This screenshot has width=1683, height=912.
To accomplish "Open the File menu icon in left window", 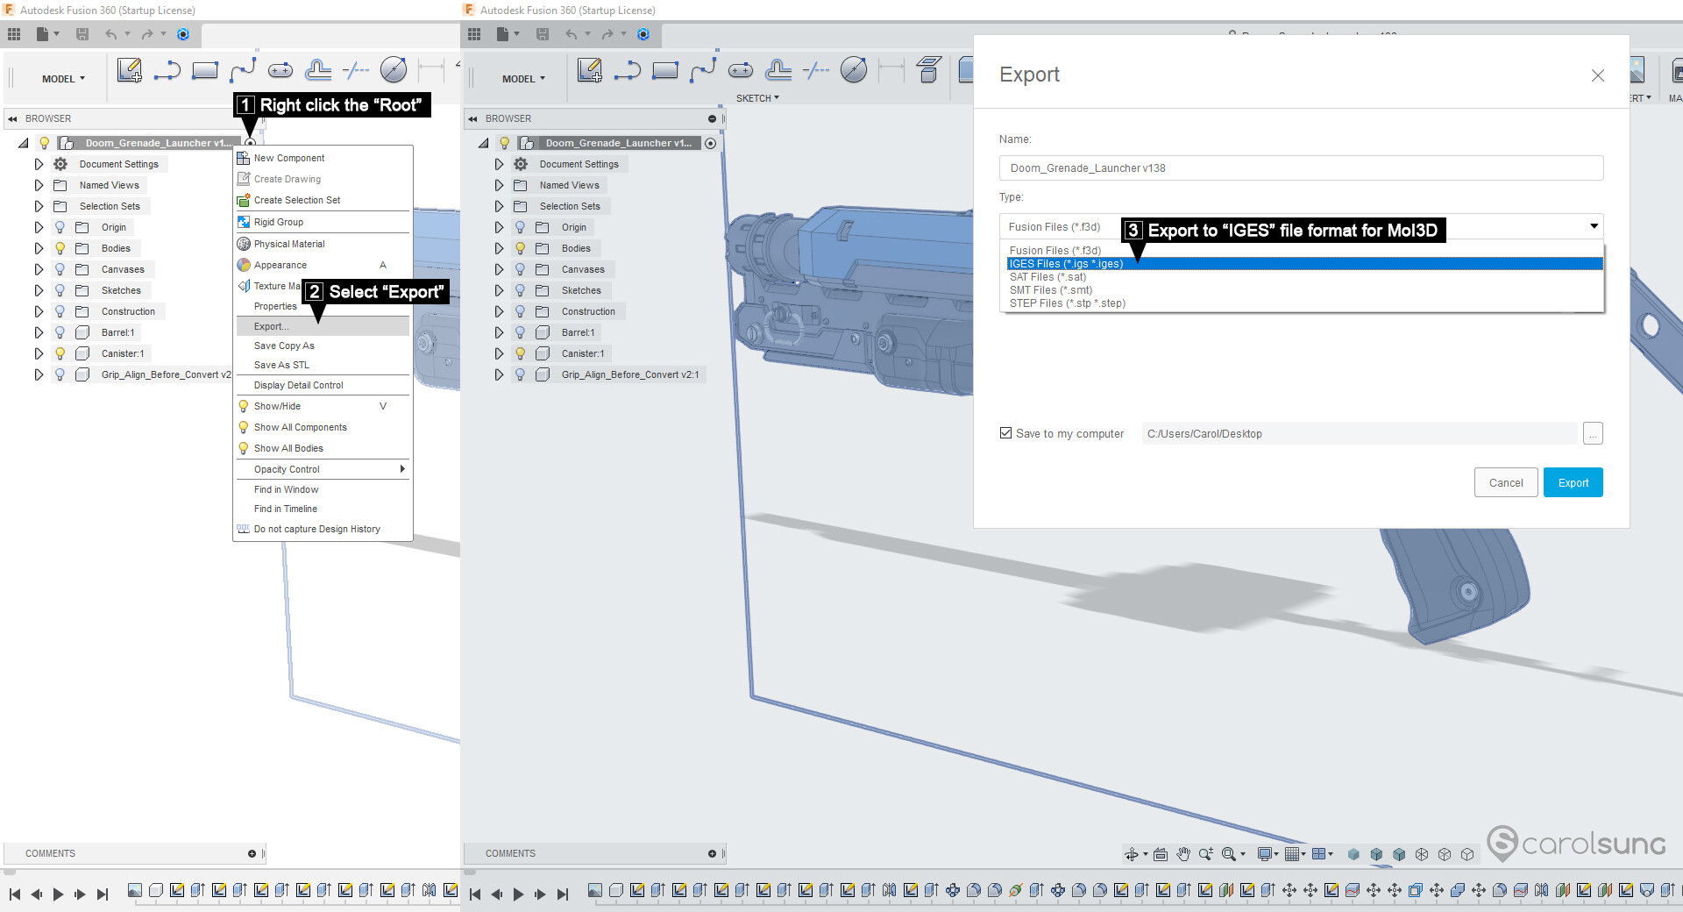I will [x=43, y=34].
